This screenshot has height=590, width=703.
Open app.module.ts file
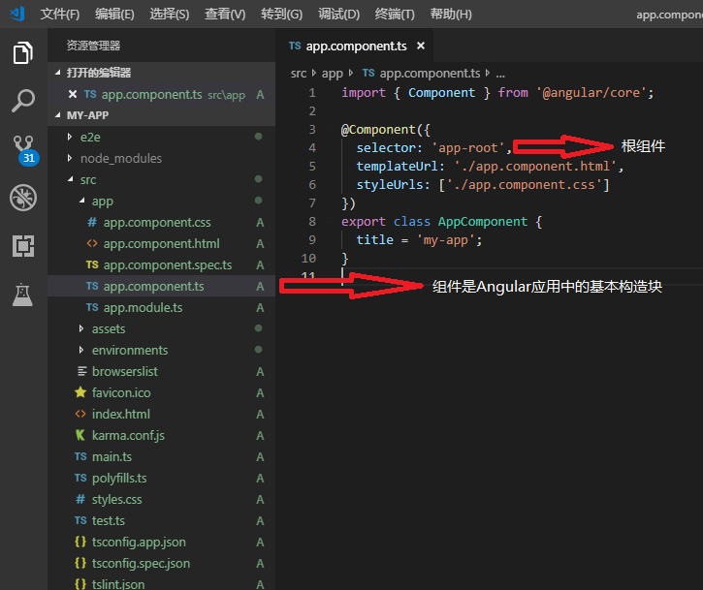pyautogui.click(x=161, y=307)
